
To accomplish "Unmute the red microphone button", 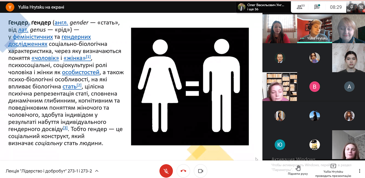I will 166,171.
